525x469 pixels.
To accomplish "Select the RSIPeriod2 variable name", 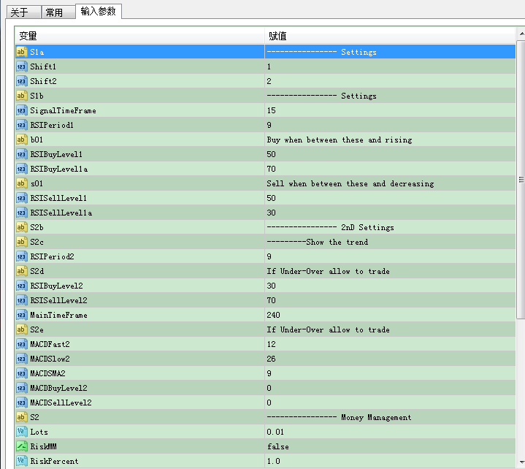I will coord(53,256).
